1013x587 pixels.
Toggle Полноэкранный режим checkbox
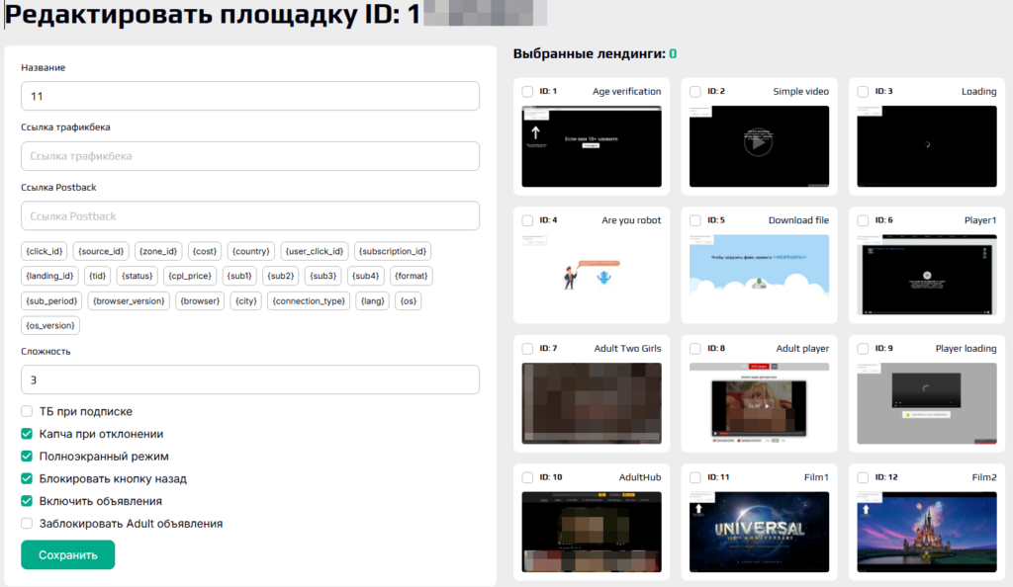(x=27, y=456)
